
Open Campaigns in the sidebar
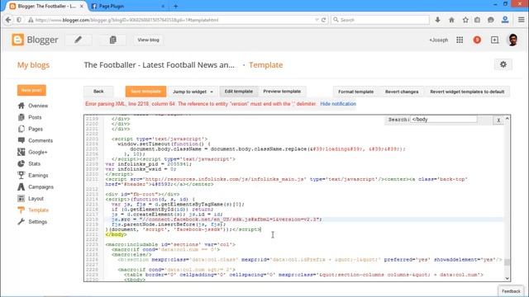pyautogui.click(x=41, y=187)
